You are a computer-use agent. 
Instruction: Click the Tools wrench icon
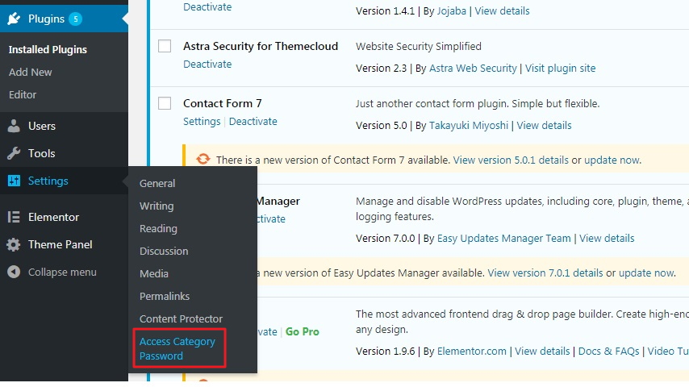click(x=14, y=153)
